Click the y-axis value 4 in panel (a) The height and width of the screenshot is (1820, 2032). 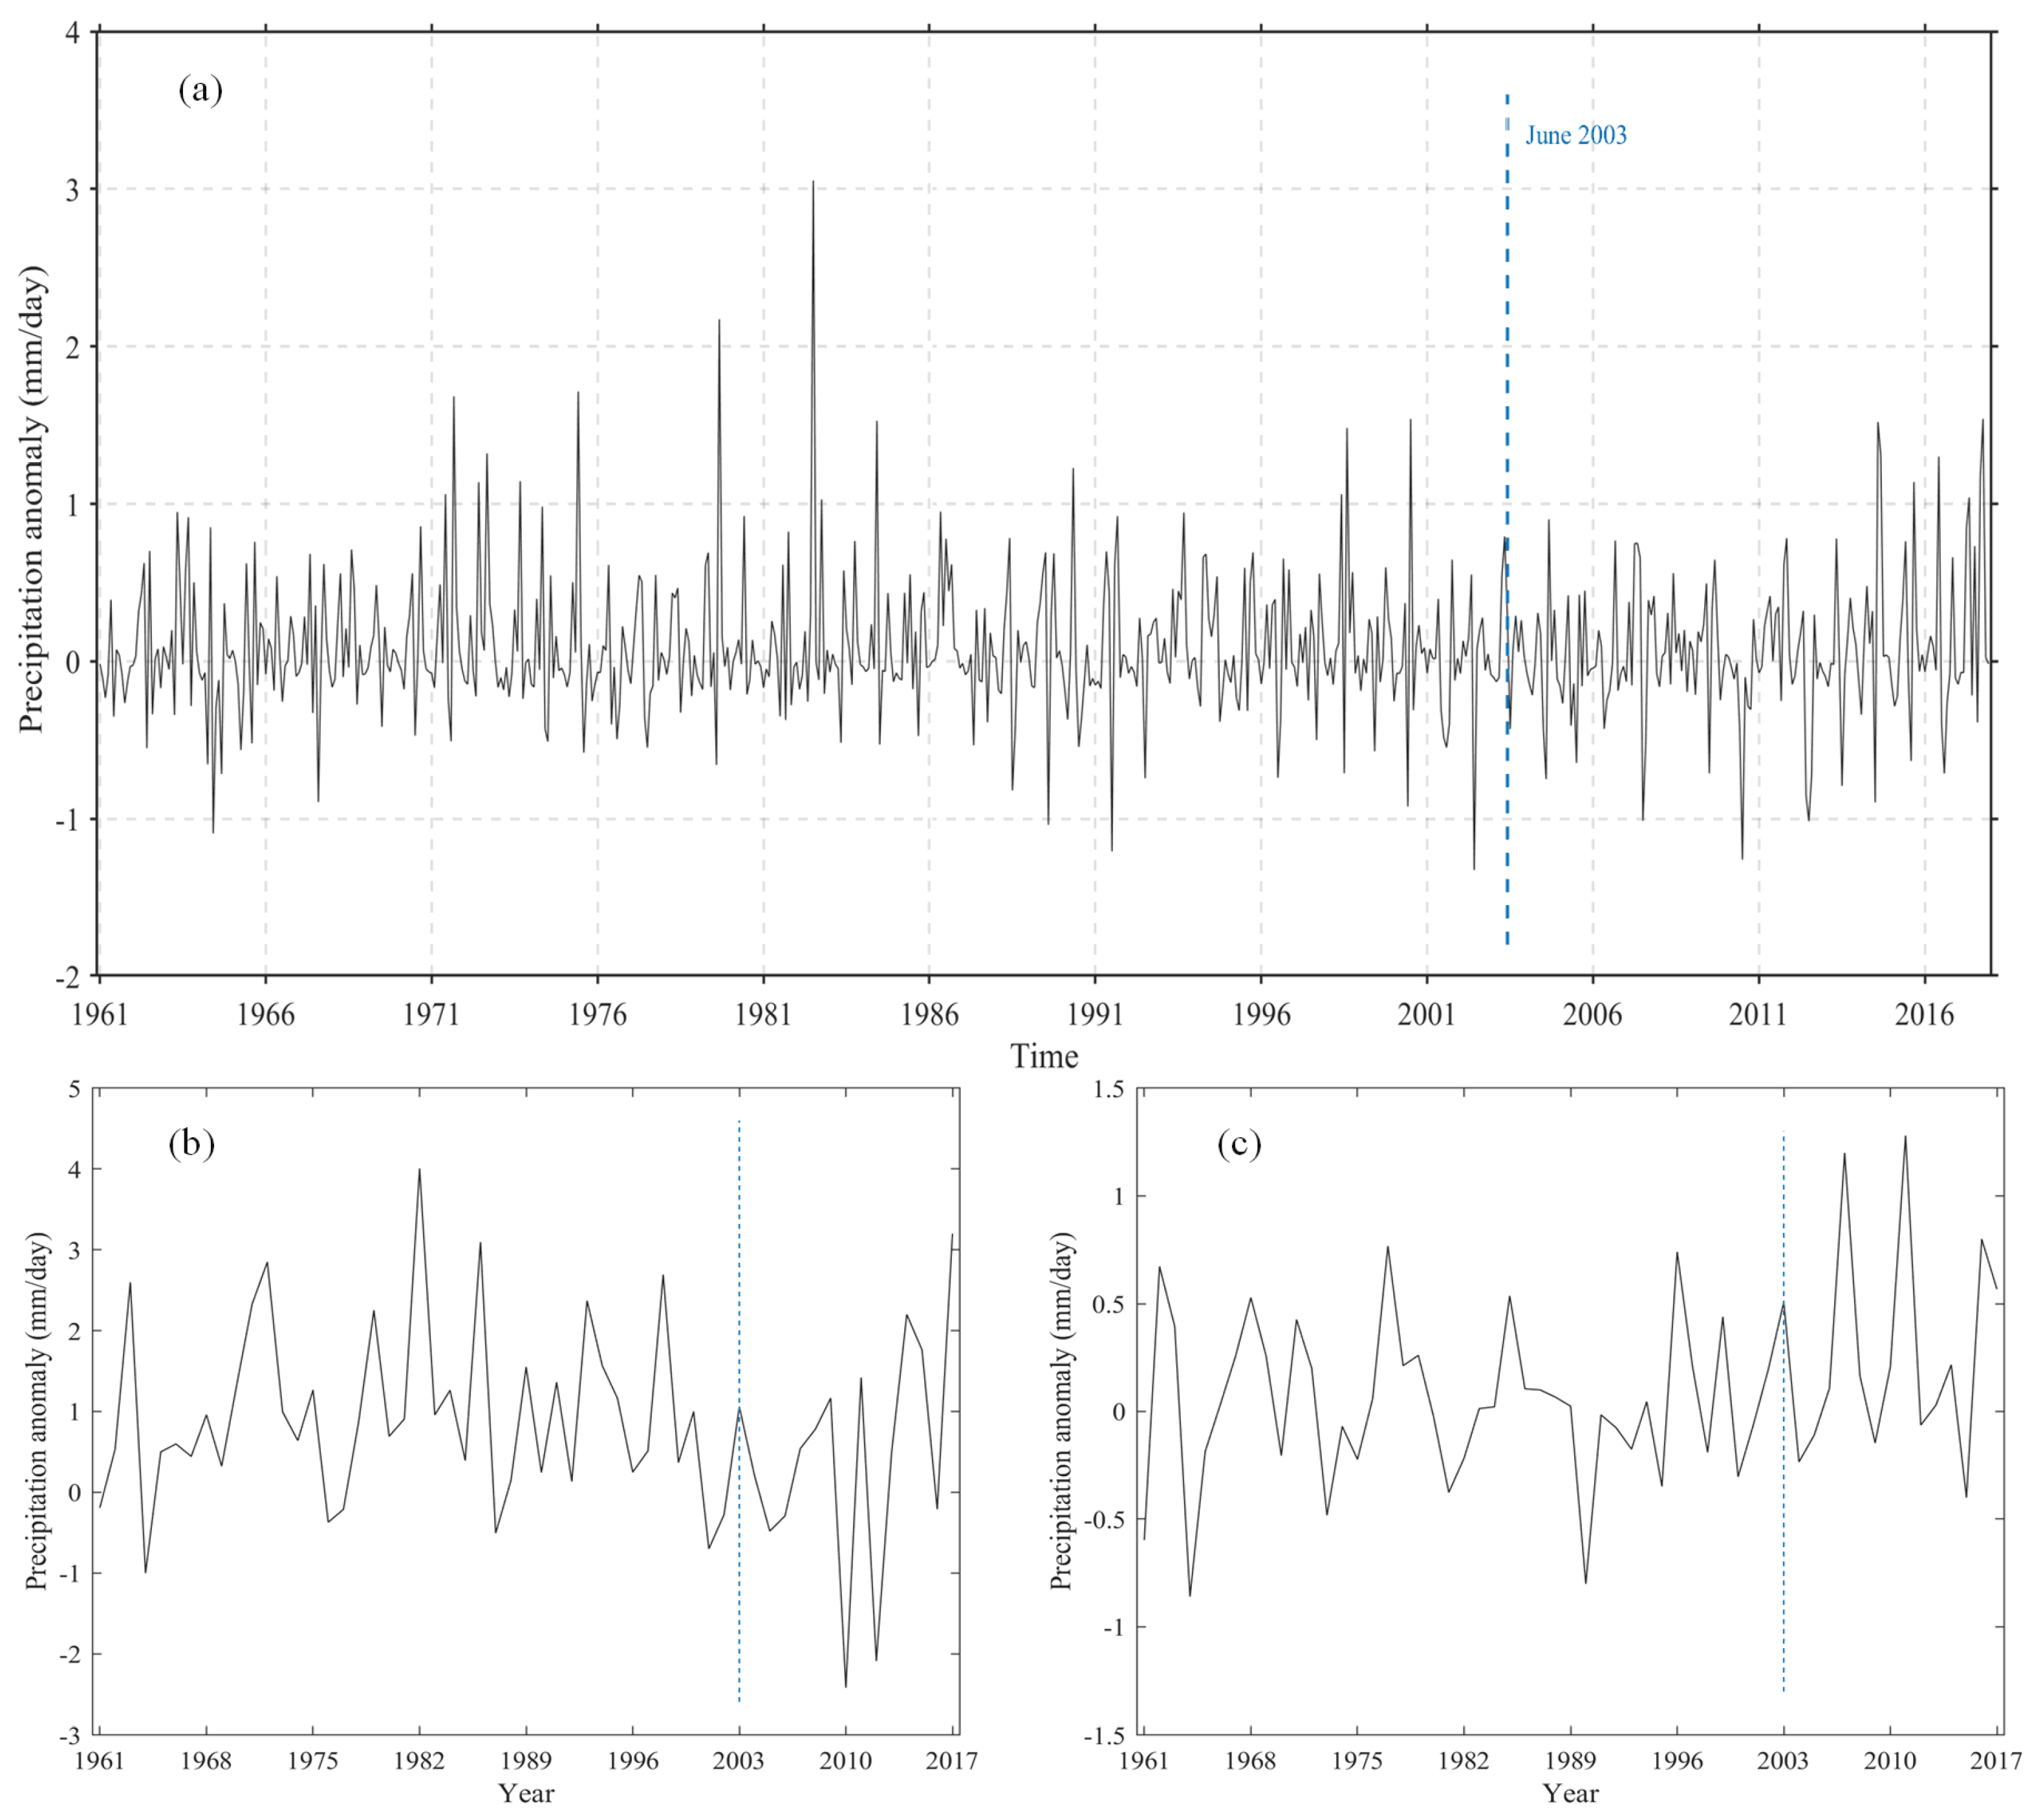[x=73, y=32]
